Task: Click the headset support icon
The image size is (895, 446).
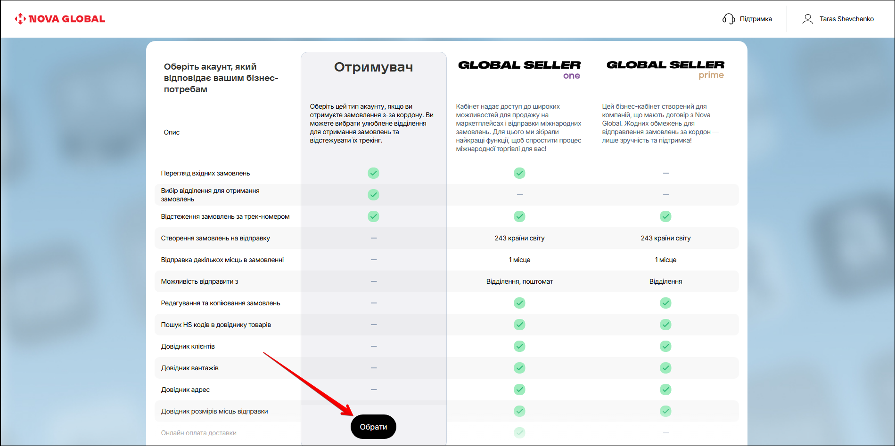Action: point(729,19)
